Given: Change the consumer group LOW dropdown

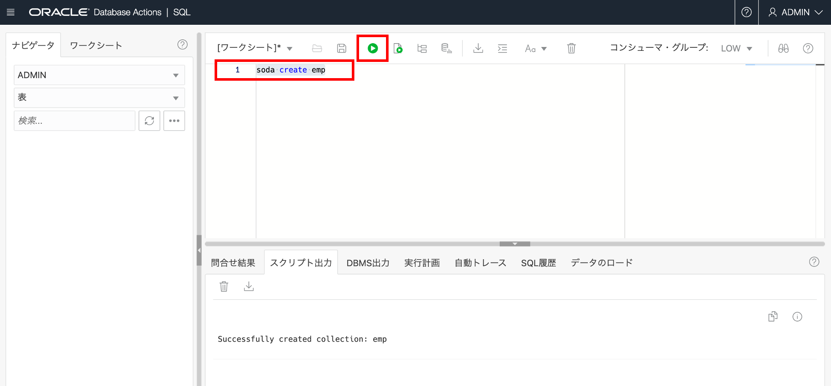Looking at the screenshot, I should [736, 48].
